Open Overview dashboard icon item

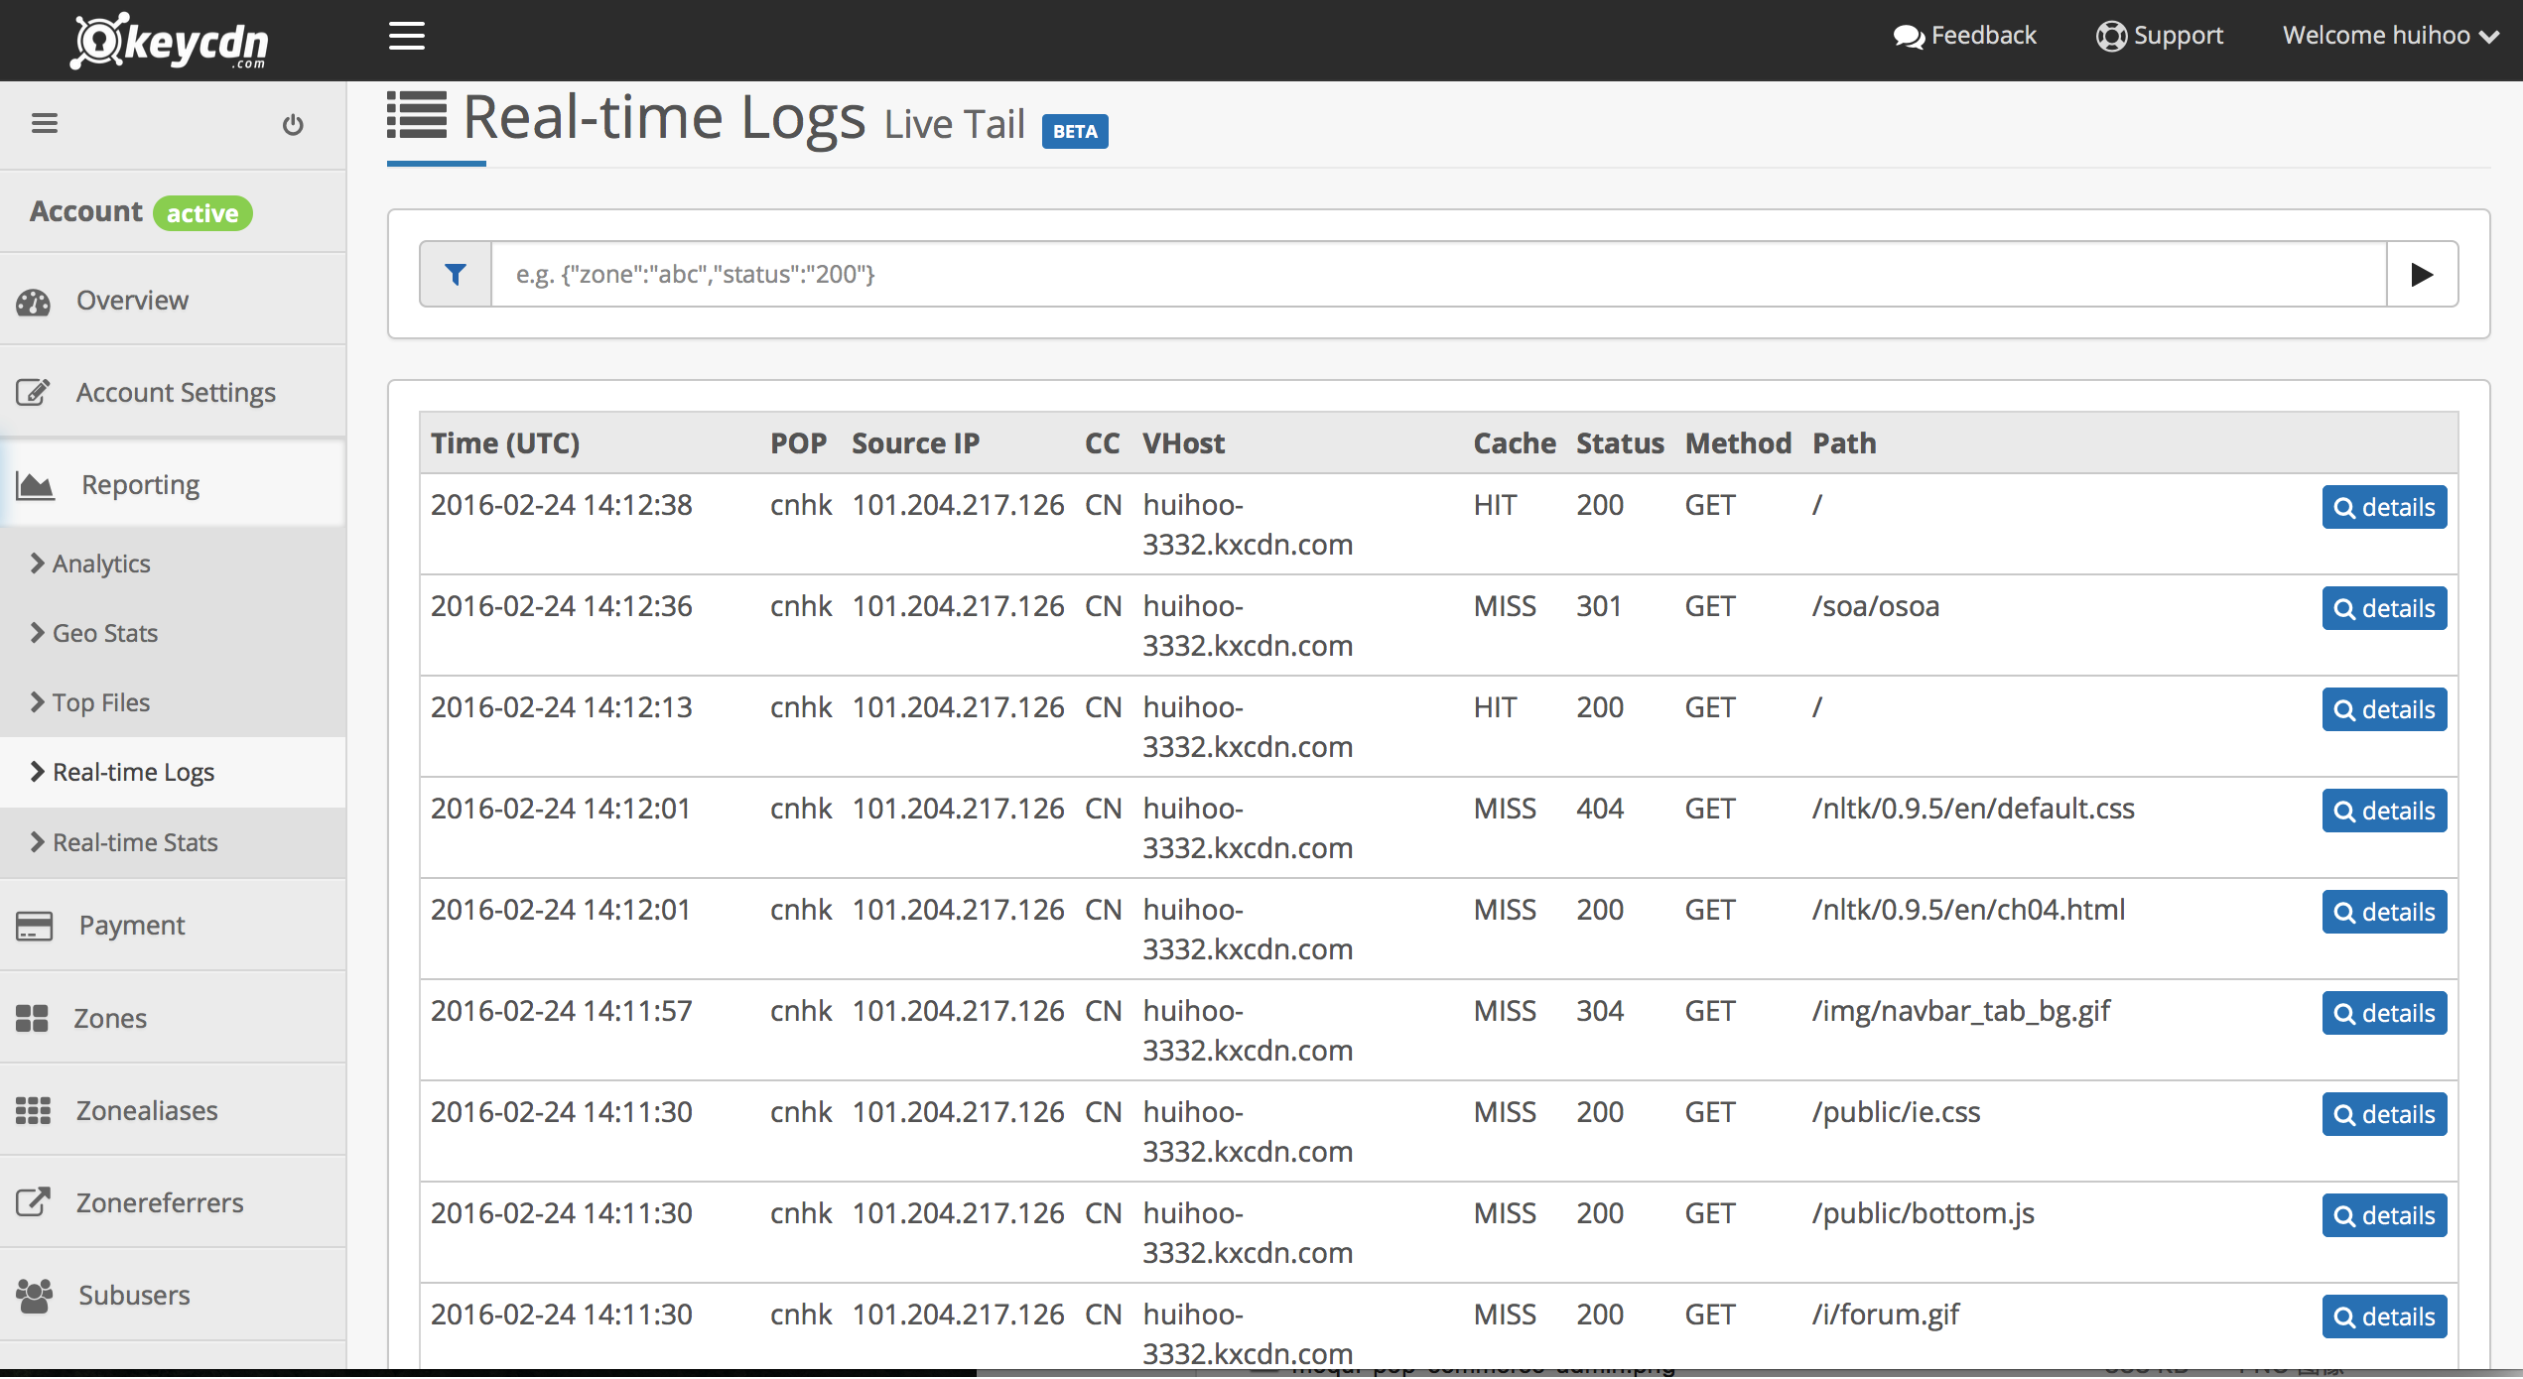(131, 301)
